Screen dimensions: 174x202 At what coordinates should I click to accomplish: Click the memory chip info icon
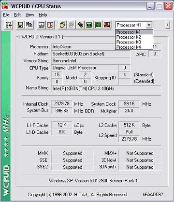pos(80,25)
